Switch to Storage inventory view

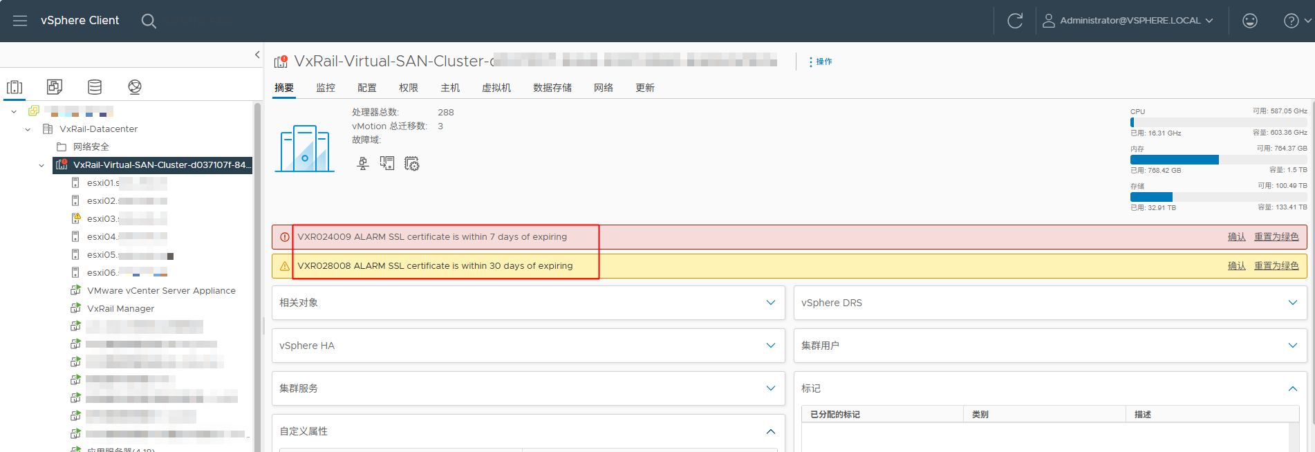95,87
